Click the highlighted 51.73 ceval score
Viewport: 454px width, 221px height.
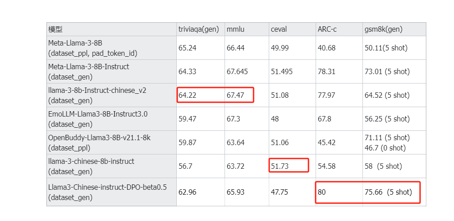pos(280,166)
